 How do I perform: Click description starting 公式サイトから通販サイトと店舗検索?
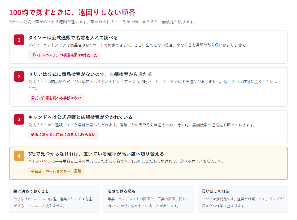[x=142, y=125]
